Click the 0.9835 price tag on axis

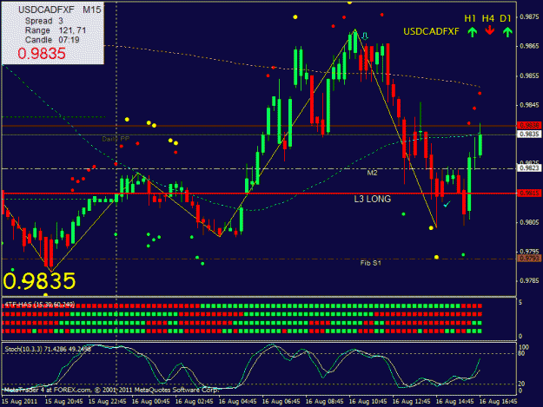tap(529, 135)
